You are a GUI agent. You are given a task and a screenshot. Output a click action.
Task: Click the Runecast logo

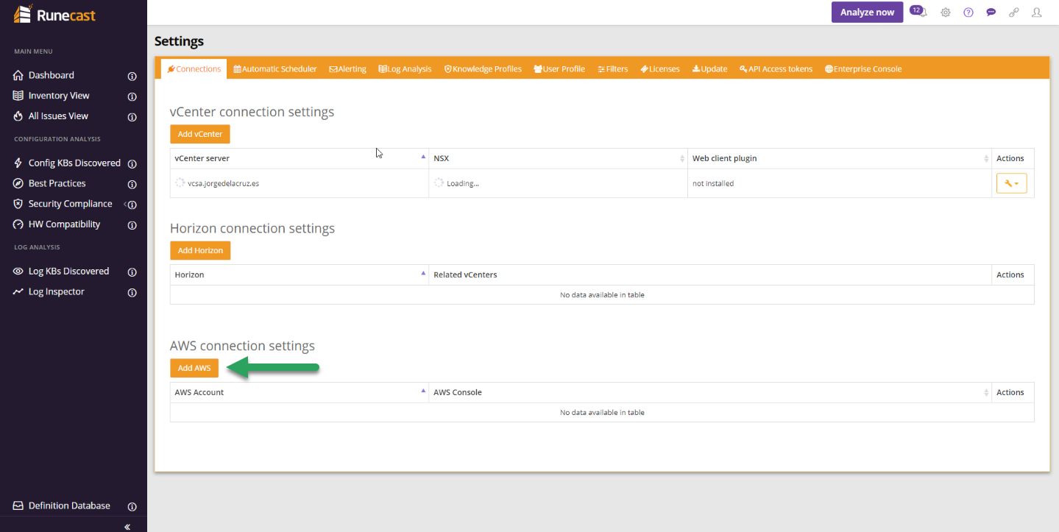[x=55, y=14]
